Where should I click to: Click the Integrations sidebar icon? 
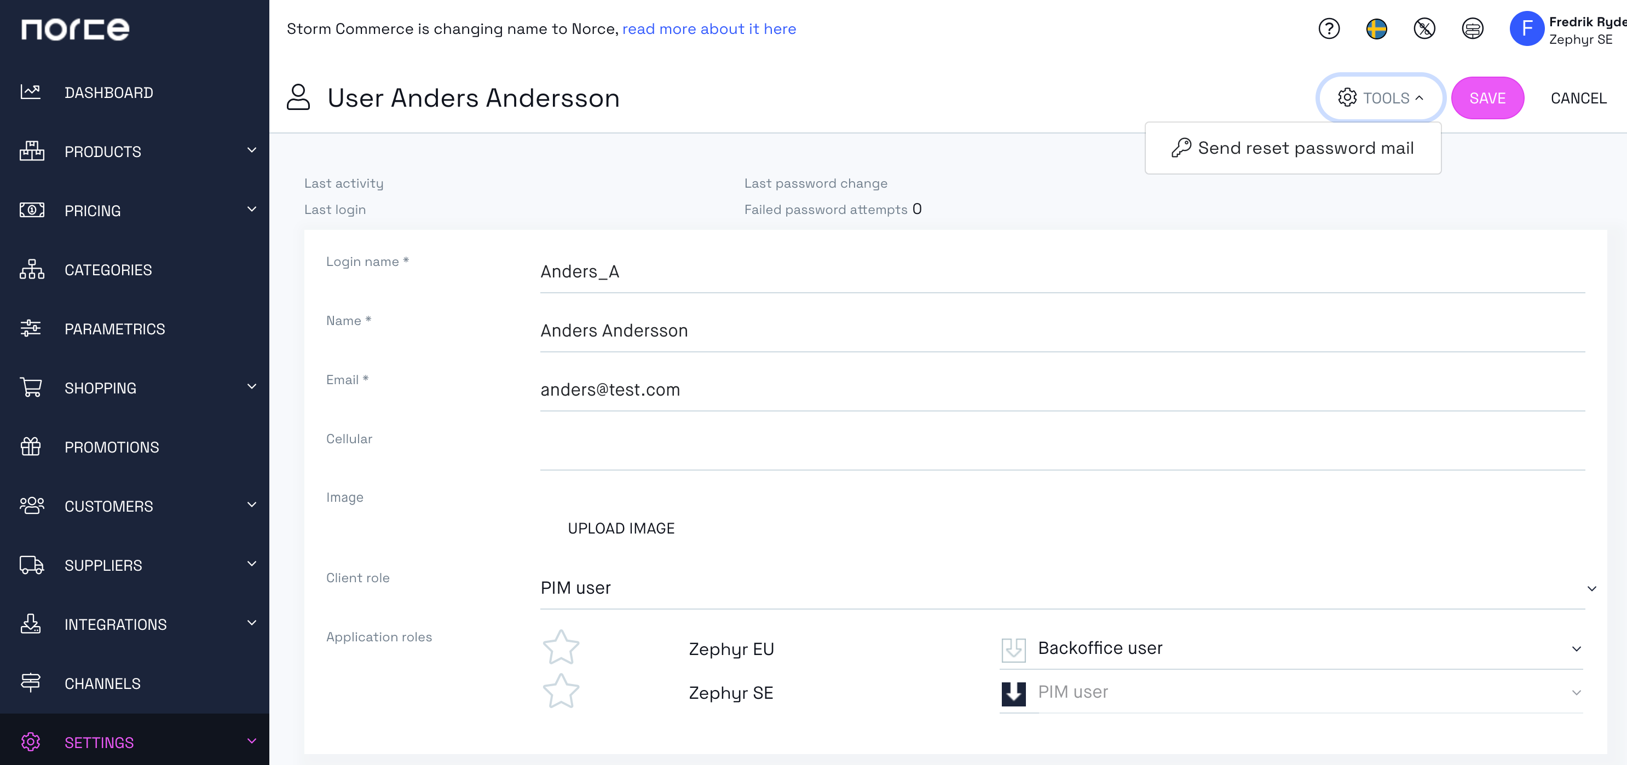pos(30,623)
